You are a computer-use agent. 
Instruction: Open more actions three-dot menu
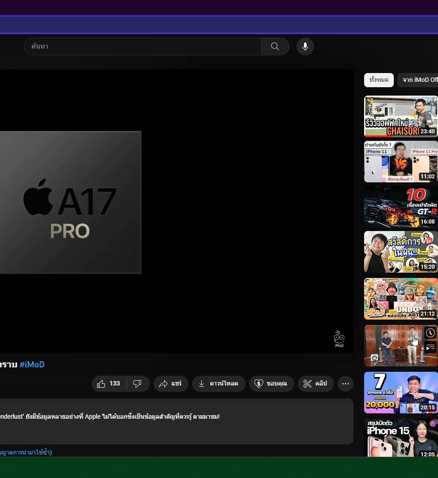click(x=346, y=383)
